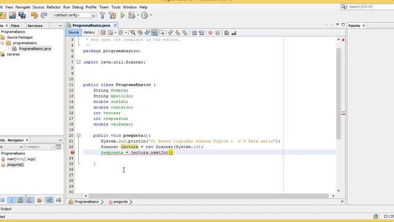Open the Navigator empty filter combo box
Viewport: 394px width, 222px height.
pos(39,147)
